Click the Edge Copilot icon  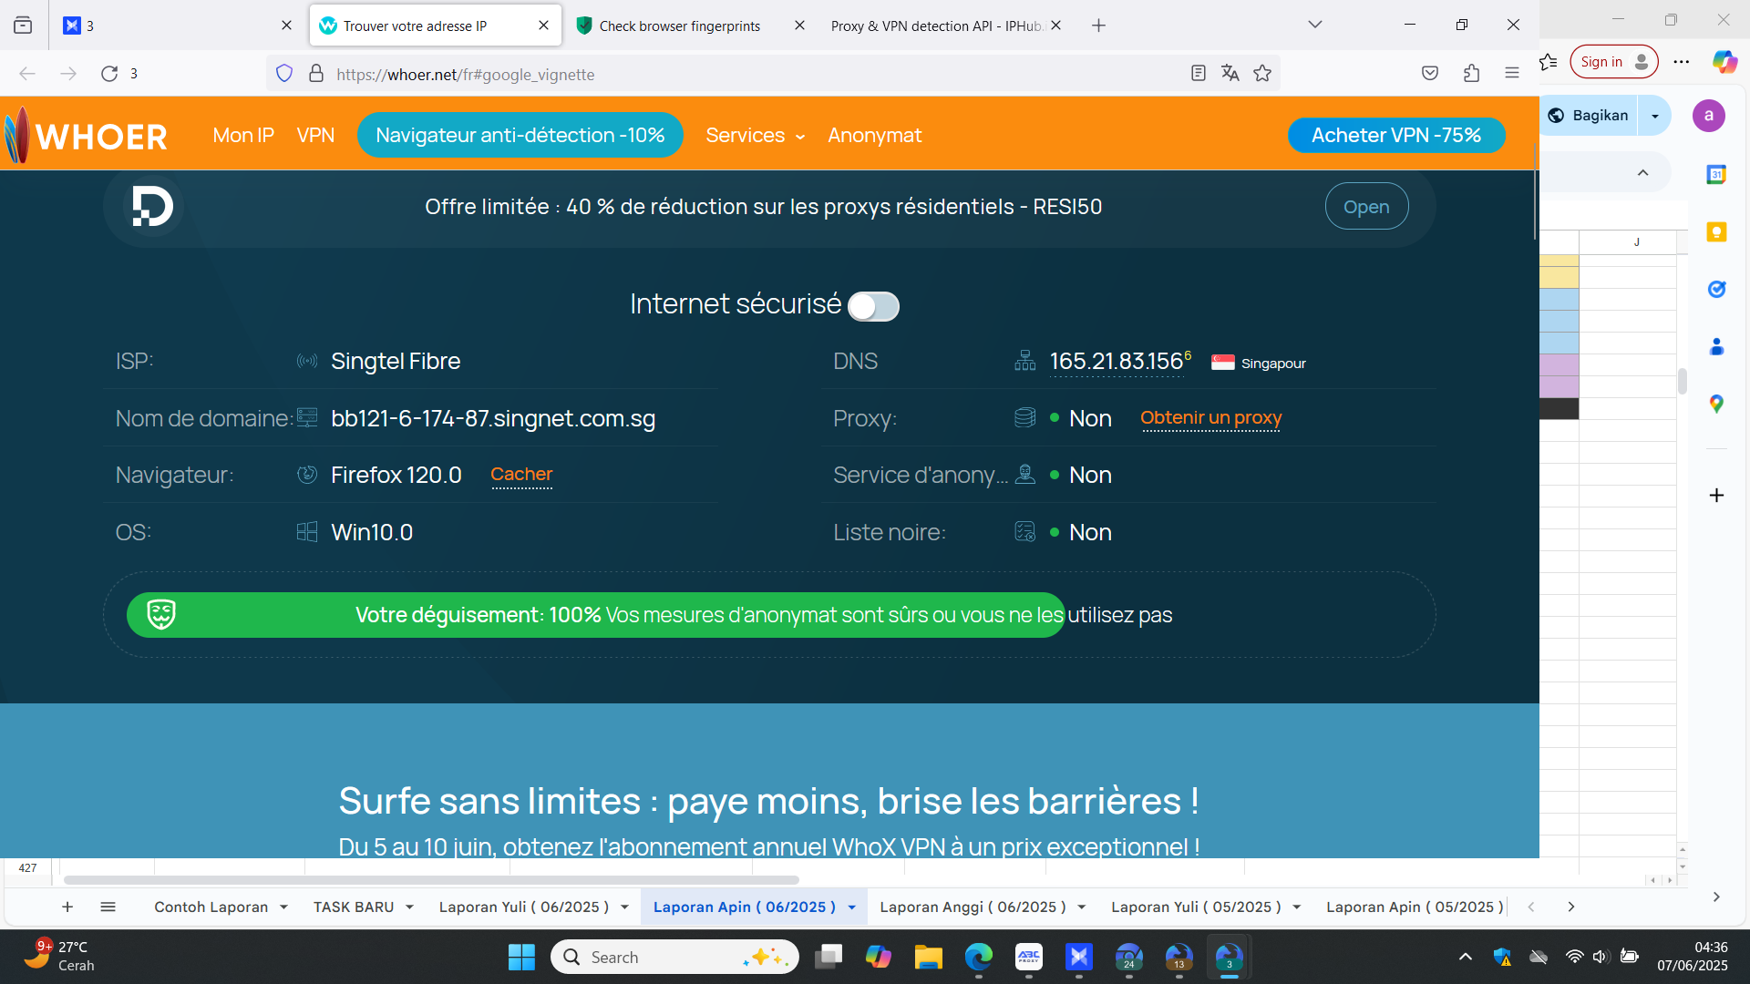(x=1724, y=62)
